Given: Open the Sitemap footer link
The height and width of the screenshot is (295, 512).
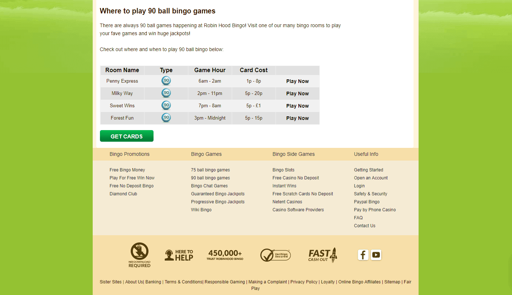Looking at the screenshot, I should click(x=392, y=282).
